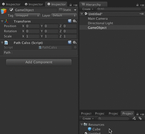This screenshot has width=145, height=134.
Task: Open the Default layer dropdown
Action: pyautogui.click(x=64, y=15)
